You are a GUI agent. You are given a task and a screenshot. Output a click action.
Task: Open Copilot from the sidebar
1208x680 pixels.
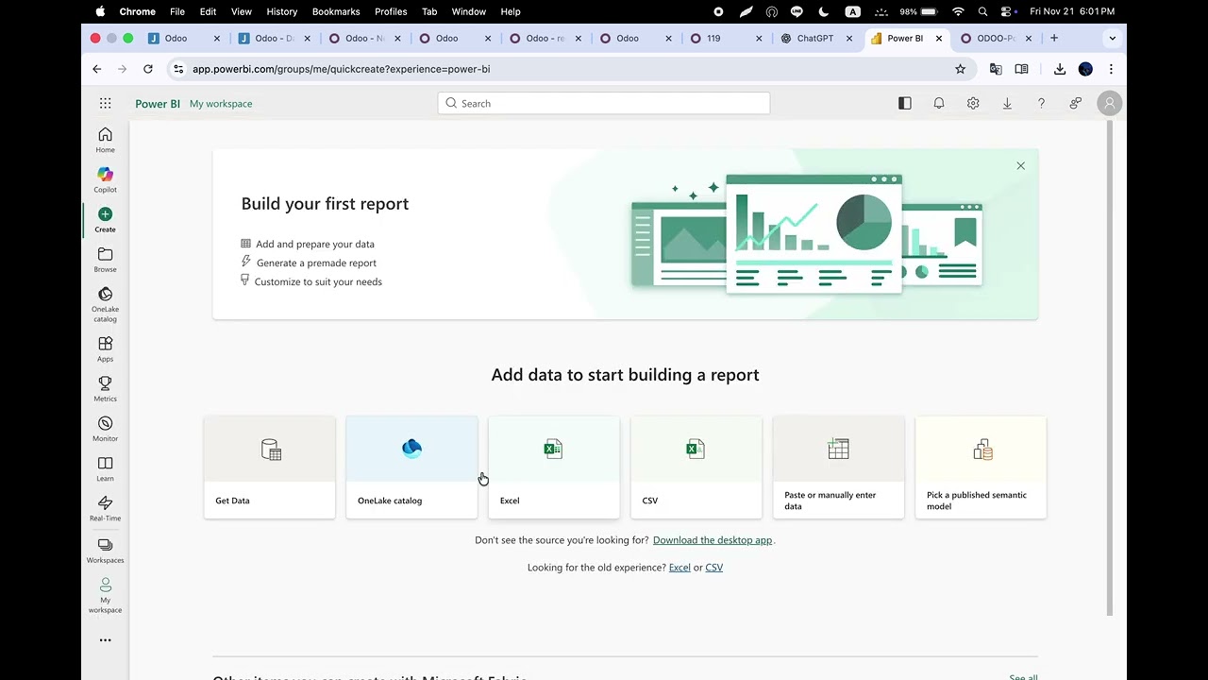pos(105,179)
